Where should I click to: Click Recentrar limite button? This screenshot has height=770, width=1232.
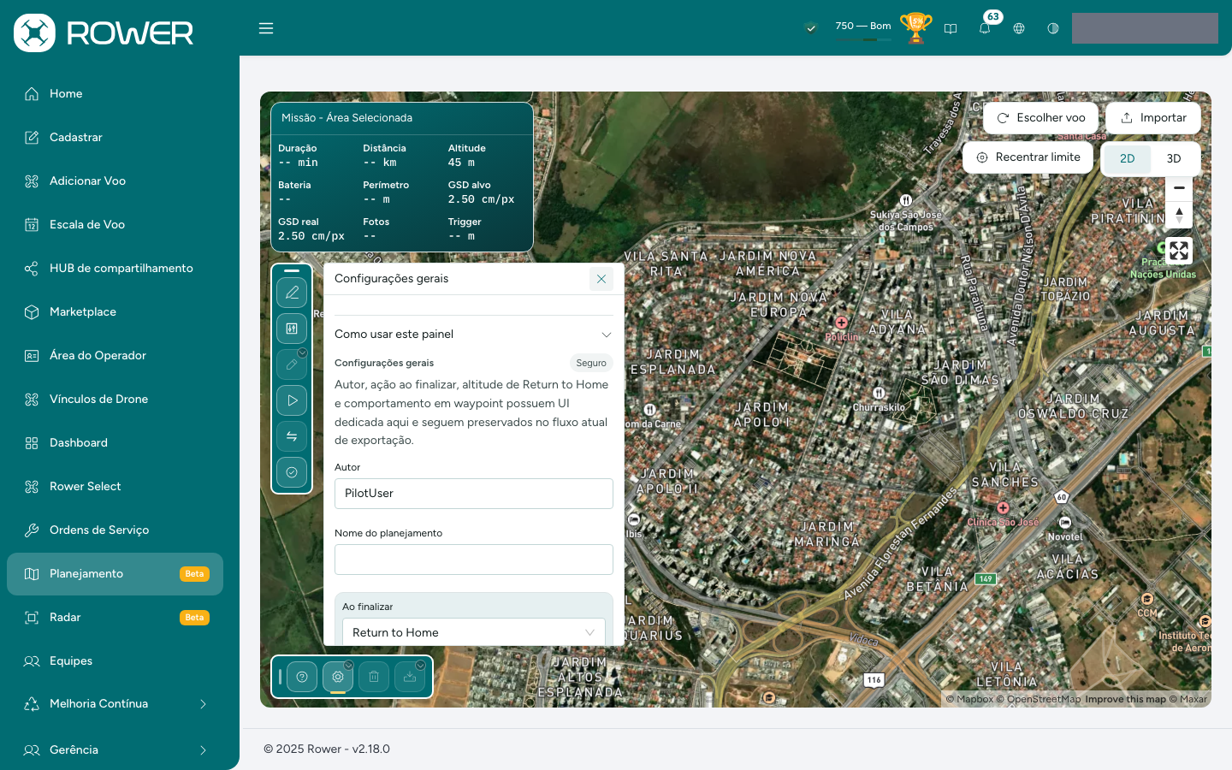pos(1028,157)
